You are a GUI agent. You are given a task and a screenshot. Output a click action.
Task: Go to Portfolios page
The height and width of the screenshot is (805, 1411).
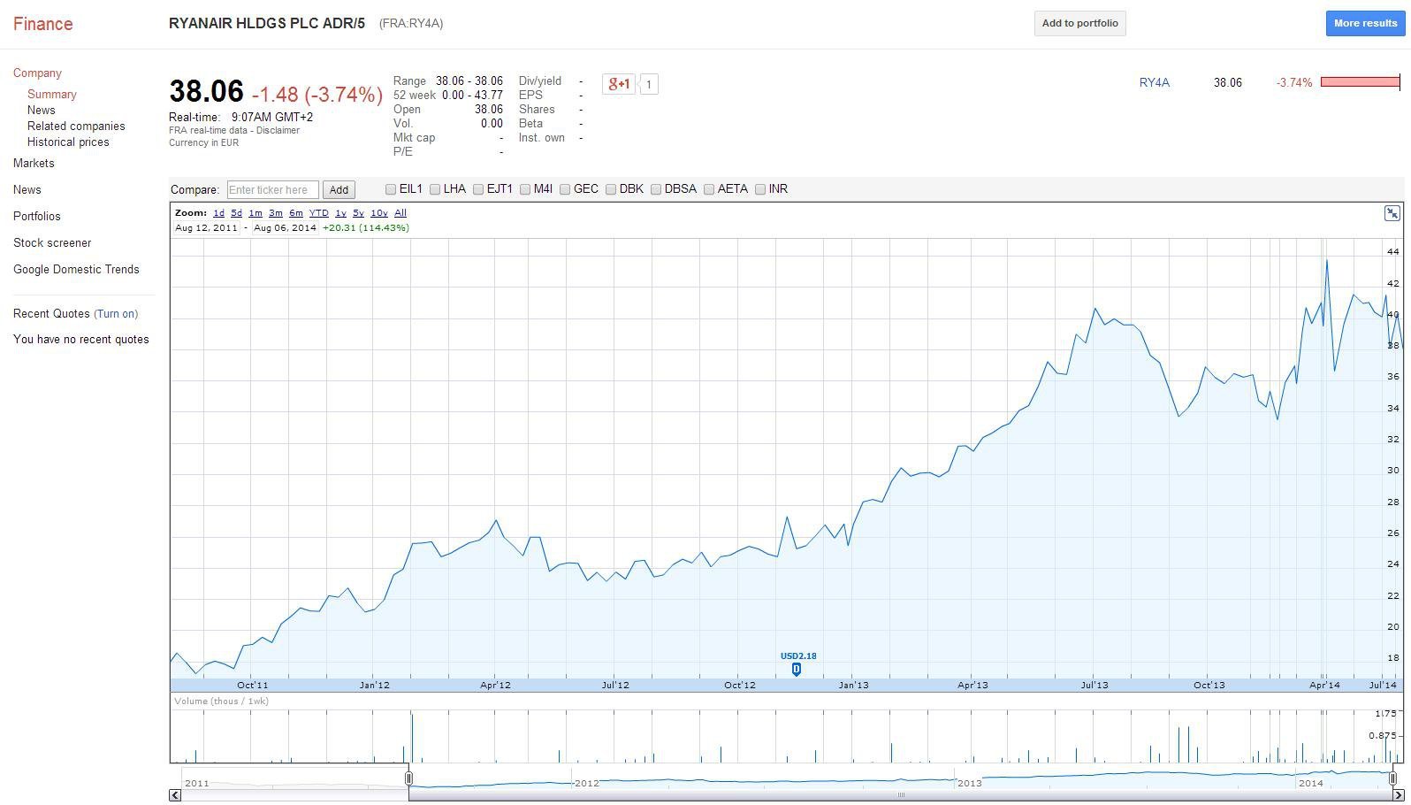37,217
